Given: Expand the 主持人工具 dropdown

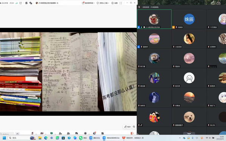Looking at the screenshot, I should (103, 3).
